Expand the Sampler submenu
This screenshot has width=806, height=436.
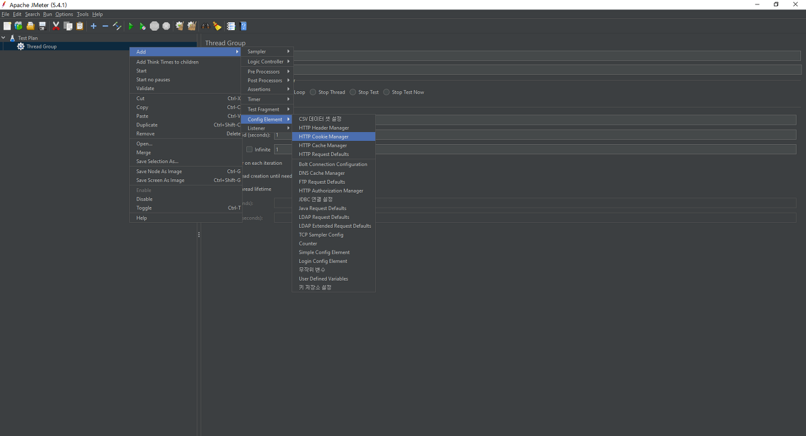(268, 52)
